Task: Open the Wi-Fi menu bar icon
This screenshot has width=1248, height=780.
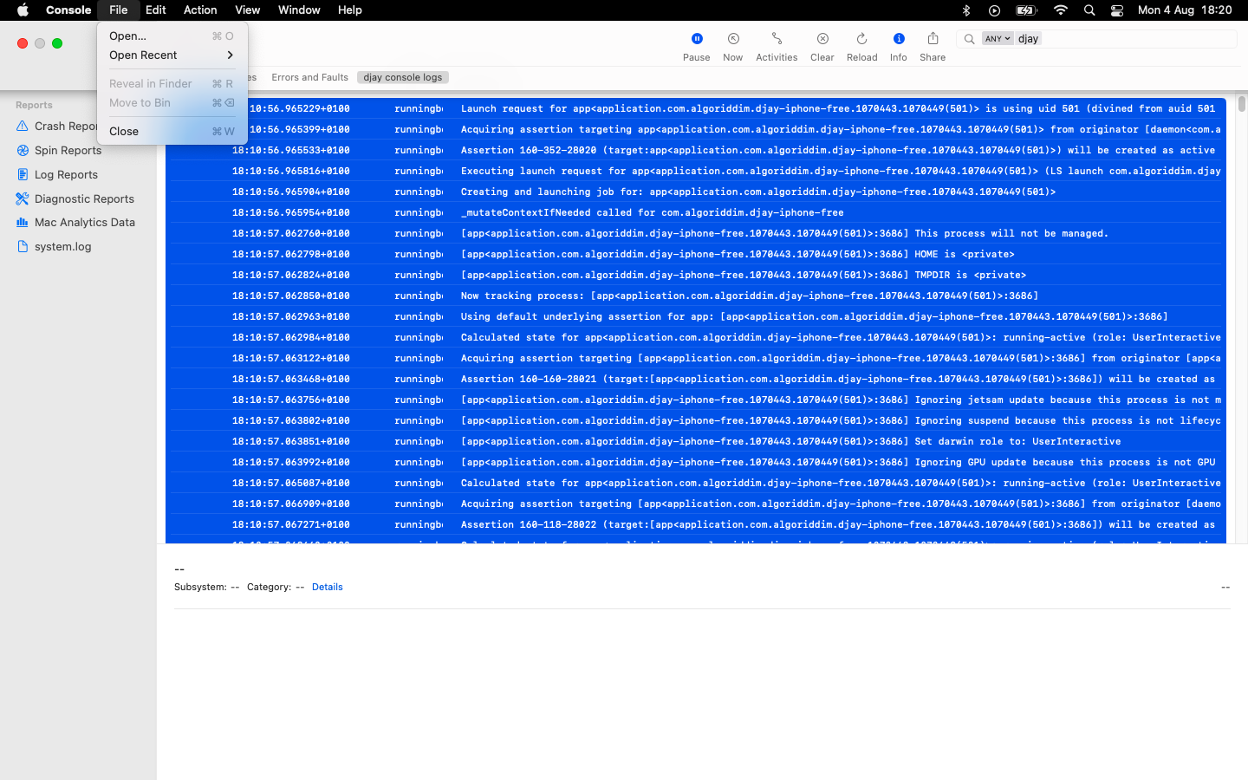Action: click(1061, 10)
